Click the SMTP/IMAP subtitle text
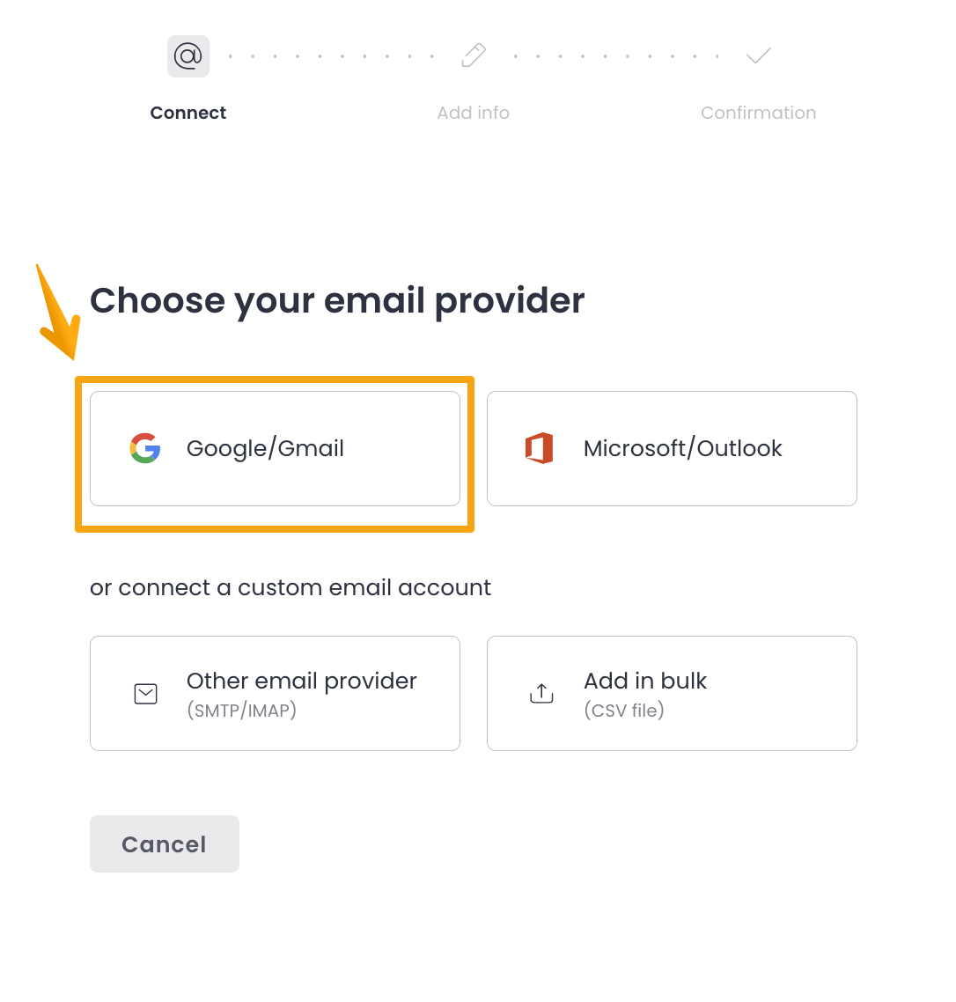This screenshot has width=956, height=1002. pyautogui.click(x=242, y=711)
